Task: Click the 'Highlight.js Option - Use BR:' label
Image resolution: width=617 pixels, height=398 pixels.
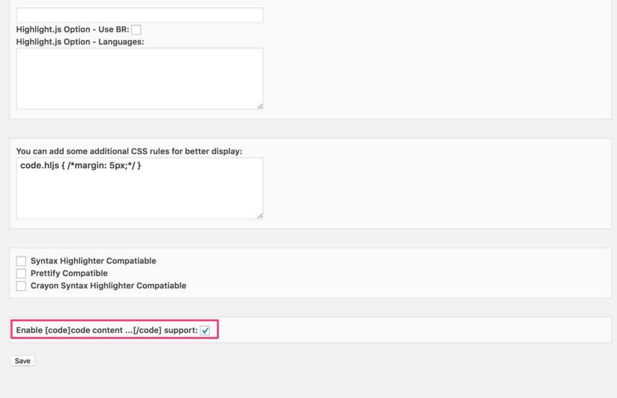Action: 72,30
